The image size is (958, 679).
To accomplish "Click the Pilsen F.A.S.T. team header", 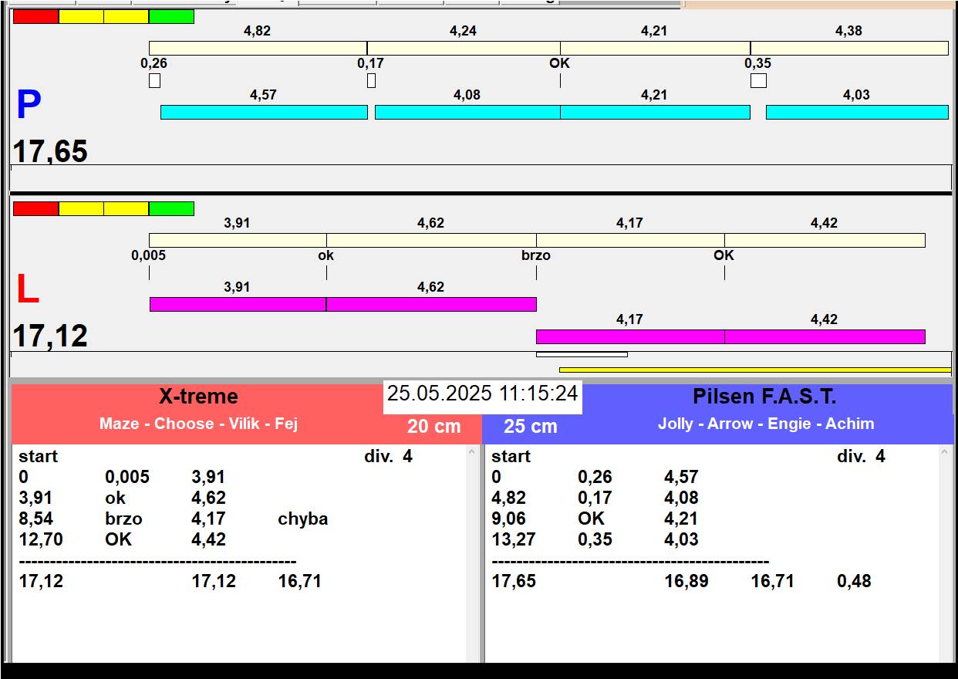I will point(764,397).
